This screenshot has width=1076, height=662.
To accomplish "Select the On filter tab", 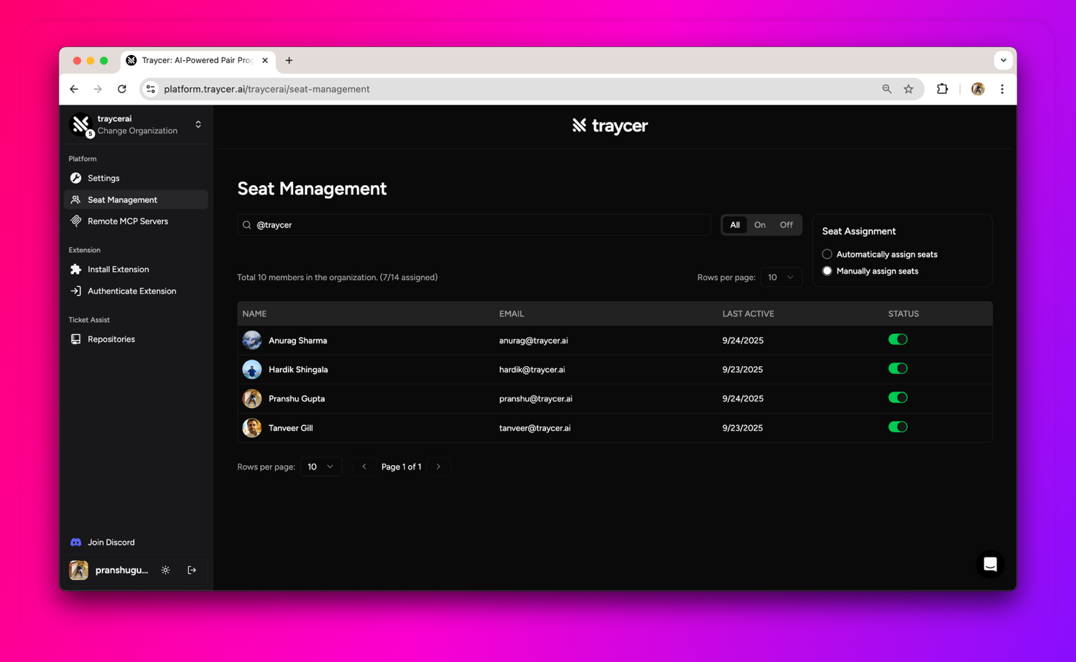I will 760,225.
